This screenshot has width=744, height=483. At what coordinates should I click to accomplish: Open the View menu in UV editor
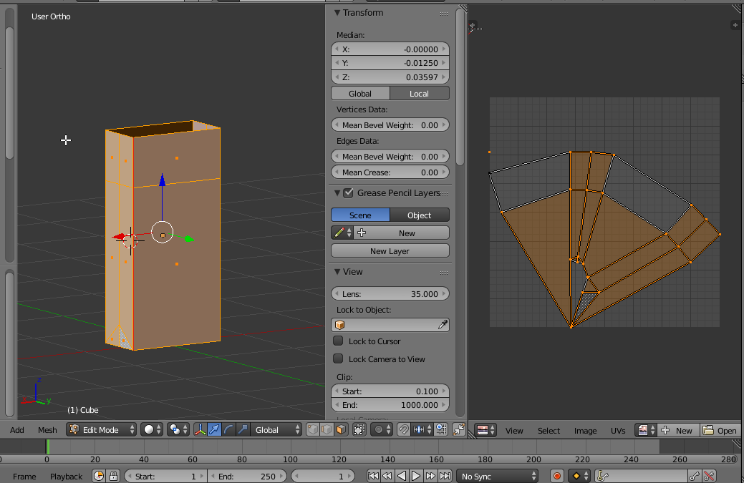point(514,430)
